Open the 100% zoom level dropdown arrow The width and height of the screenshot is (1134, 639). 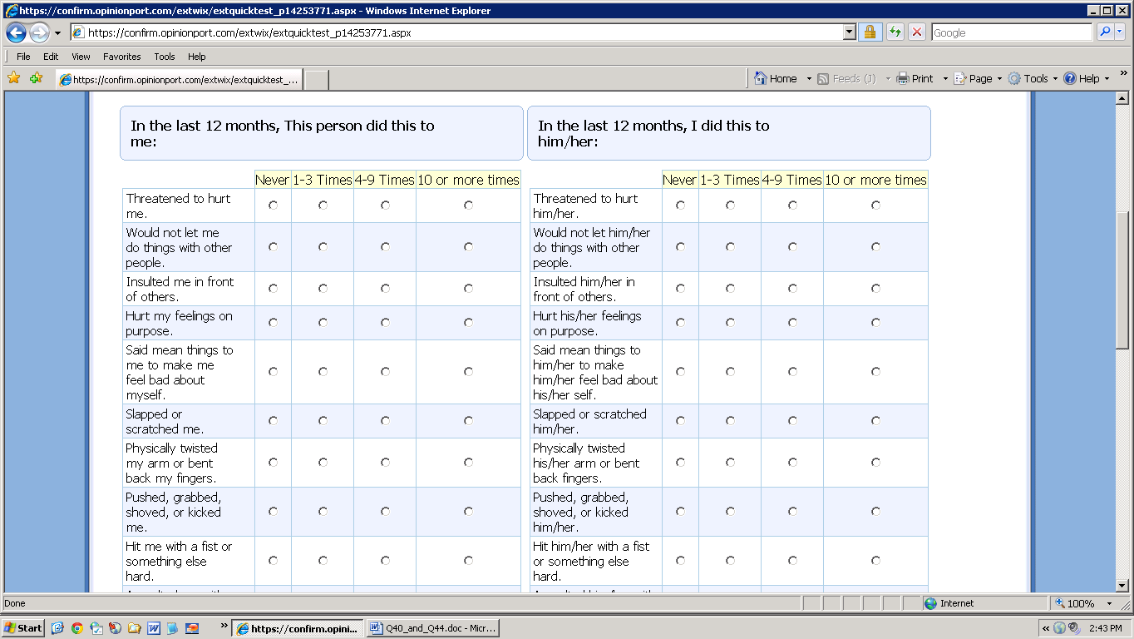pos(1109,603)
